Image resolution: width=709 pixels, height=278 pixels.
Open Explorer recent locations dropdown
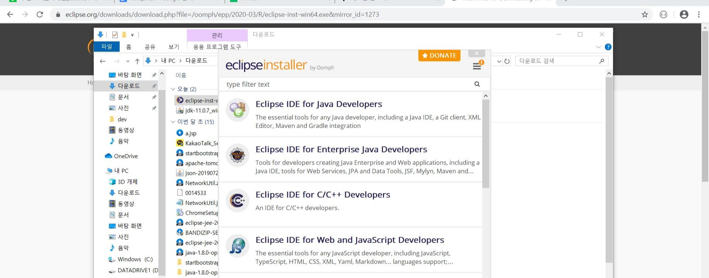[128, 61]
